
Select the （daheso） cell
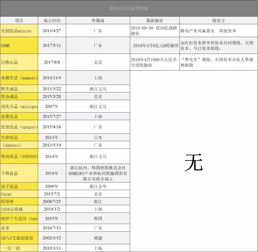[19, 145]
